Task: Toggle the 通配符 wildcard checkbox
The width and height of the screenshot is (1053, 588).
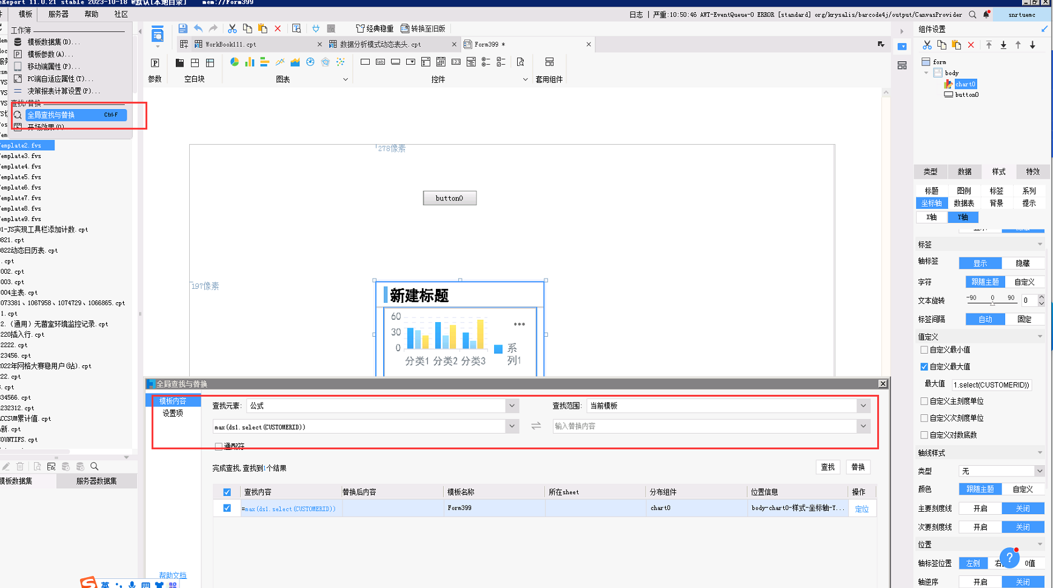Action: click(219, 446)
